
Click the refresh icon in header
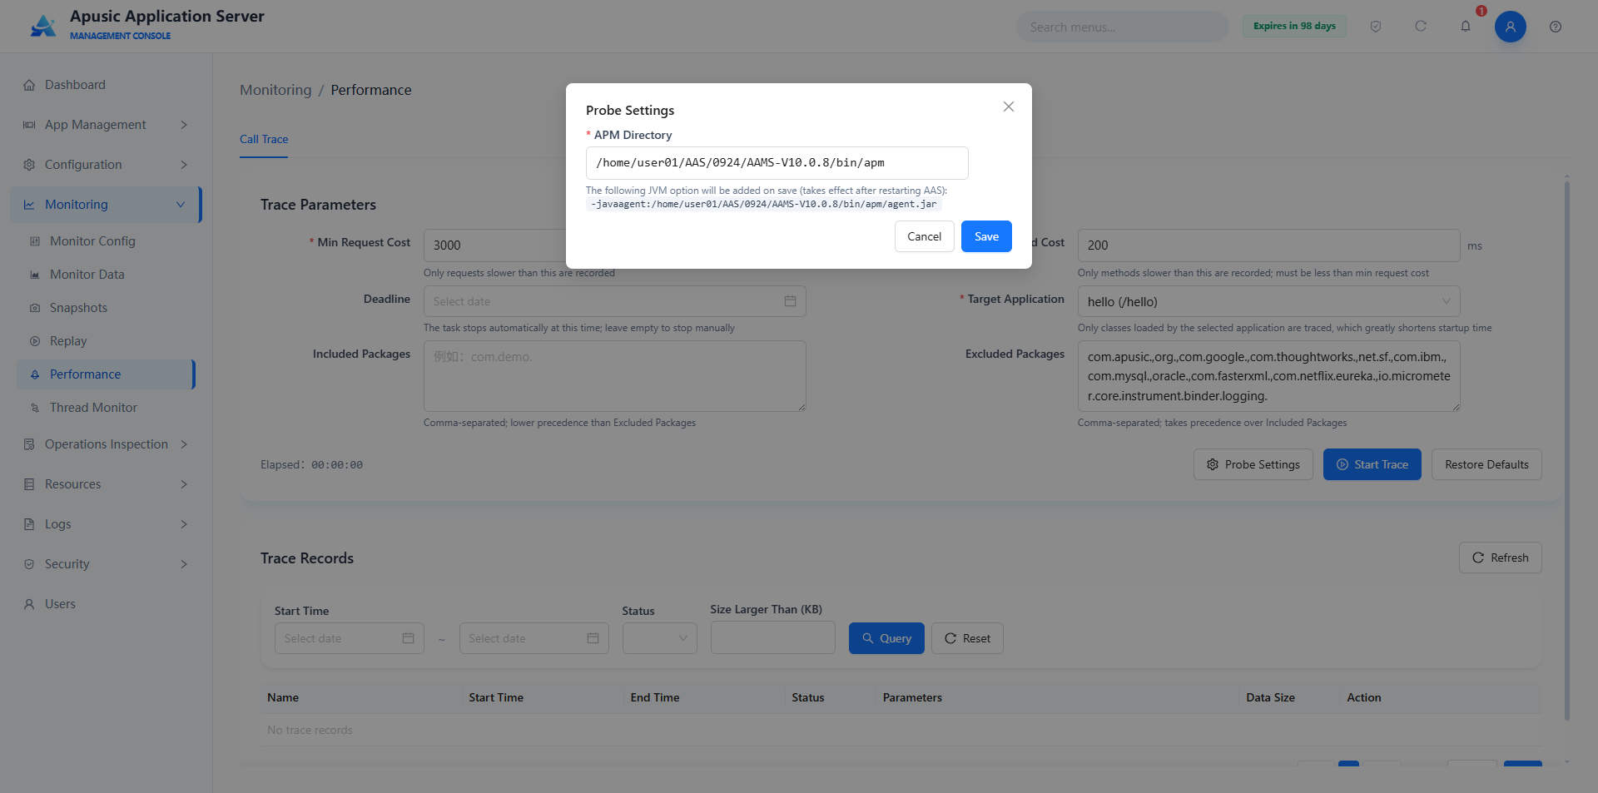point(1421,27)
